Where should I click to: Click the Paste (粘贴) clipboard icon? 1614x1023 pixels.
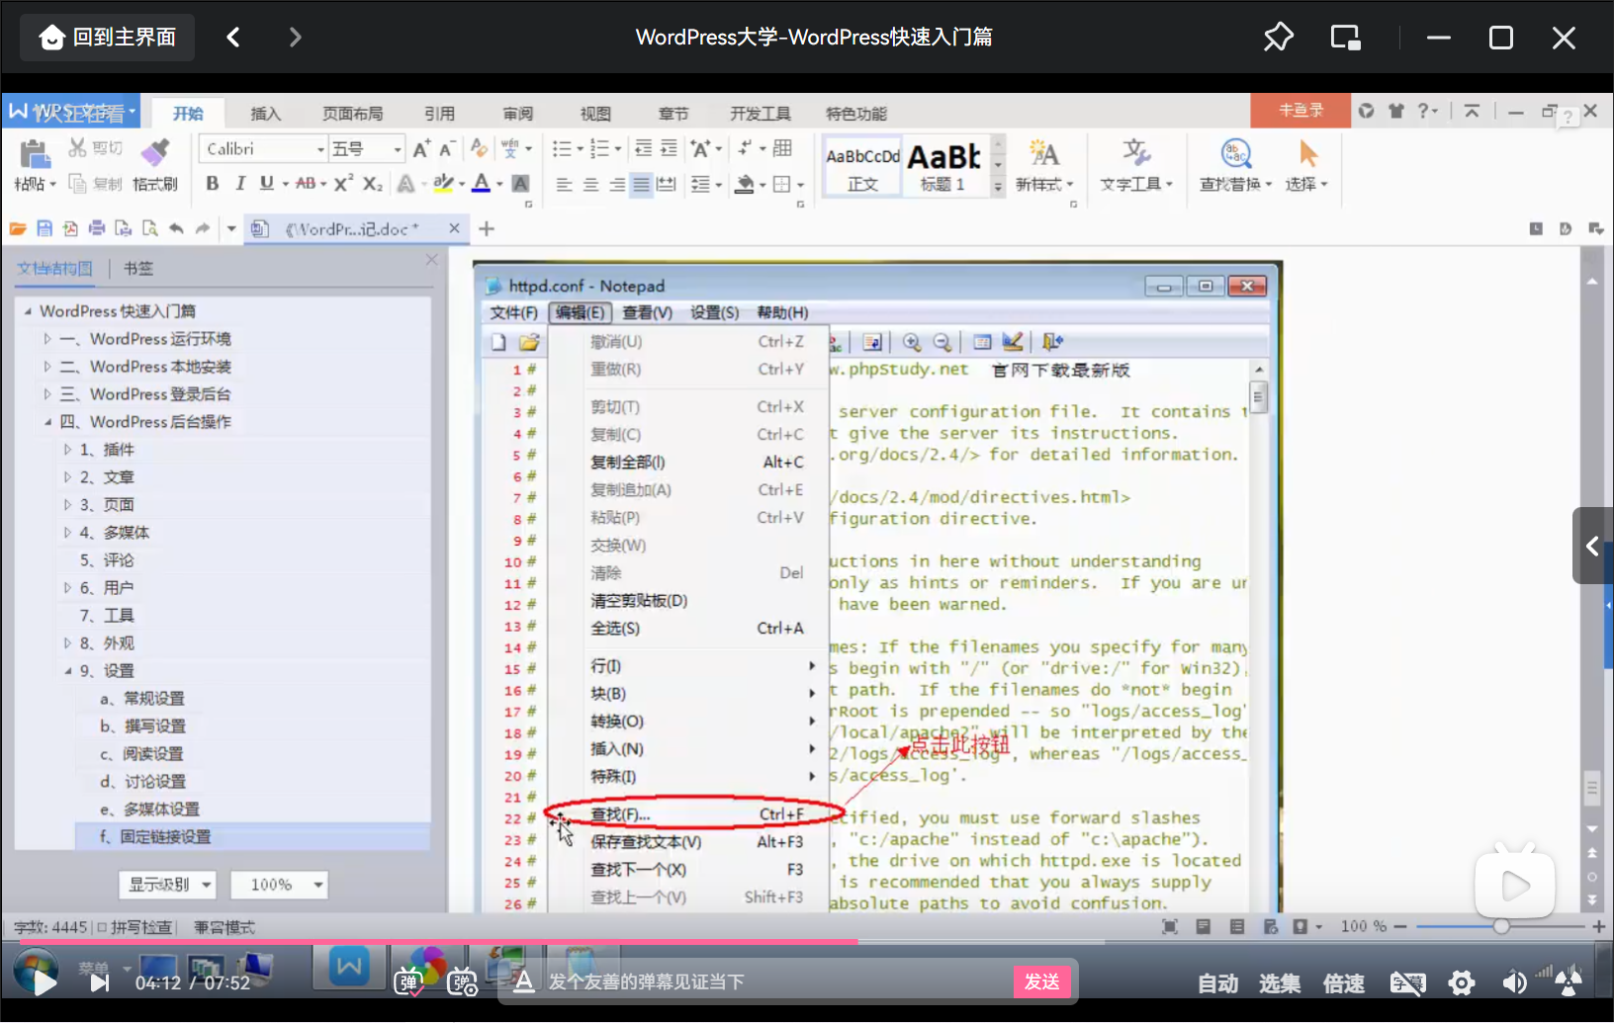point(35,154)
